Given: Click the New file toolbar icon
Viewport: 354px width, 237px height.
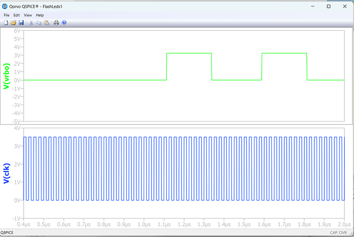Looking at the screenshot, I should 6,23.
